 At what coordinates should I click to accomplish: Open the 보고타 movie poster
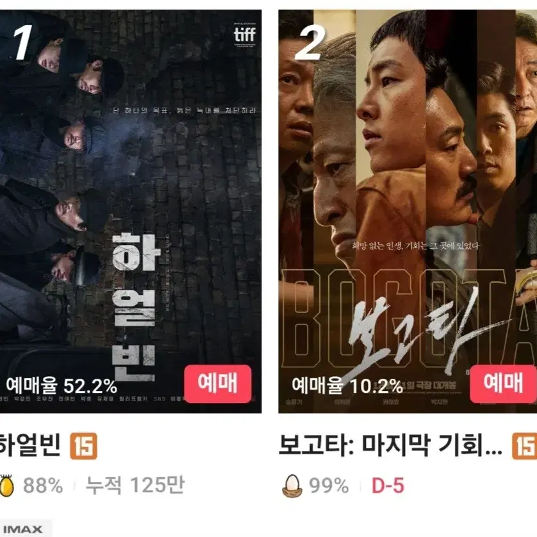click(x=408, y=211)
